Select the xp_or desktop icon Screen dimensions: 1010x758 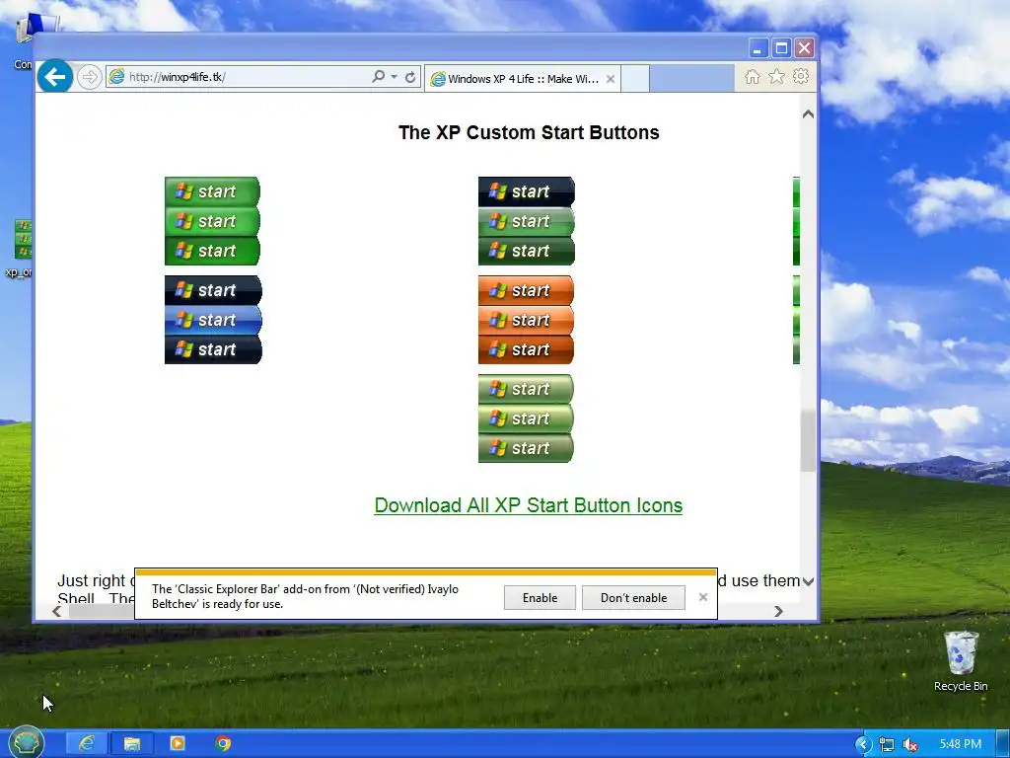(20, 249)
